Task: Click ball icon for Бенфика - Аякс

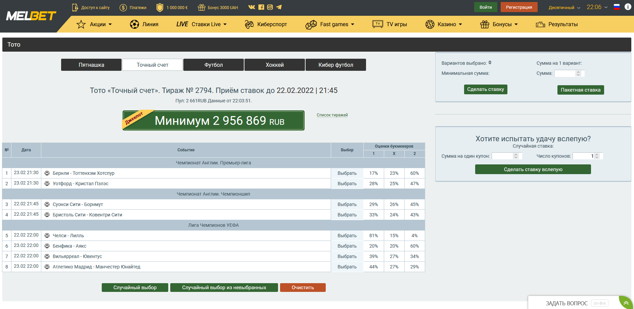Action: 47,246
